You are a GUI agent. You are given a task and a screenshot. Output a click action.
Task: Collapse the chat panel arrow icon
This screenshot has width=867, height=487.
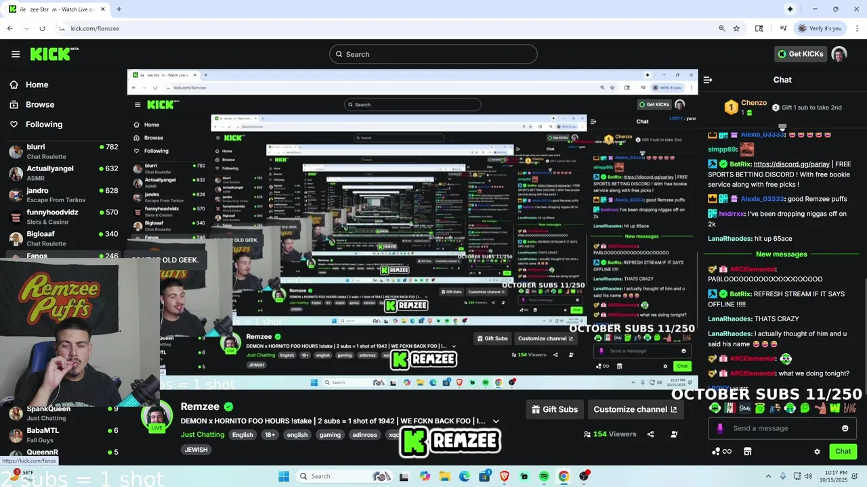point(708,80)
